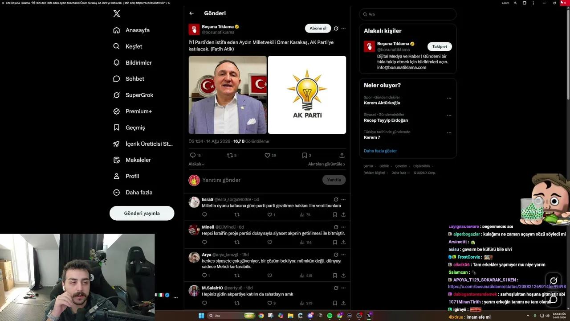Open Spotify from the taskbar
The image size is (570, 321).
[x=330, y=316]
